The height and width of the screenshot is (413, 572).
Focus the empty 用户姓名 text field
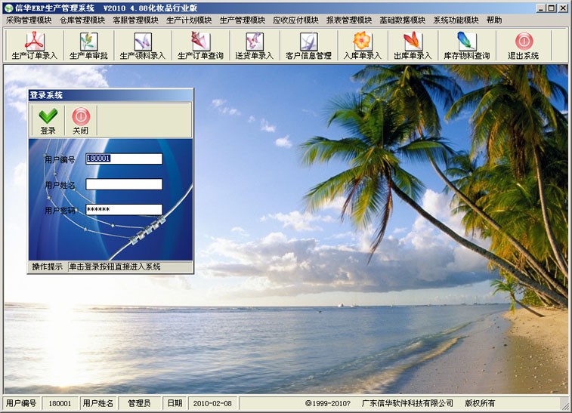[124, 184]
